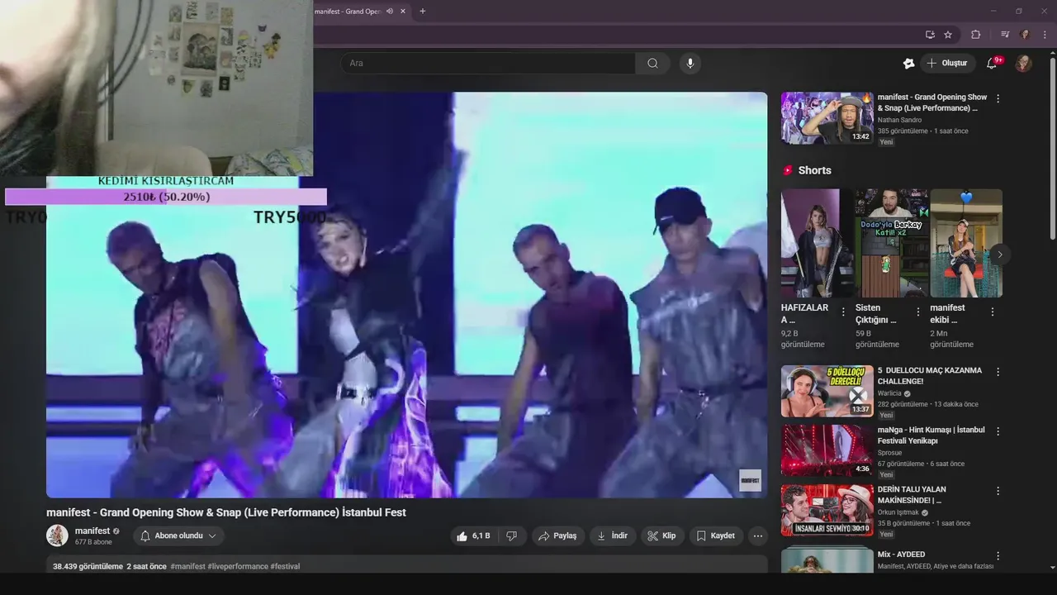
Task: Open the maNga Hint Kumaşı video title
Action: click(x=931, y=436)
